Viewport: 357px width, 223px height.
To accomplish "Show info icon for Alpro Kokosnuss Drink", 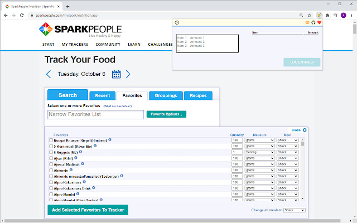I will [x=94, y=188].
